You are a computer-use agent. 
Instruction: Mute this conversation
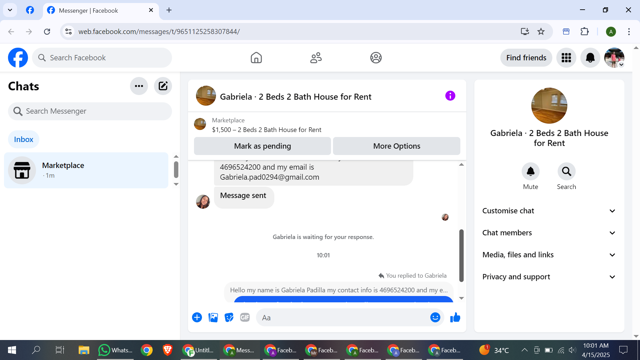(530, 171)
